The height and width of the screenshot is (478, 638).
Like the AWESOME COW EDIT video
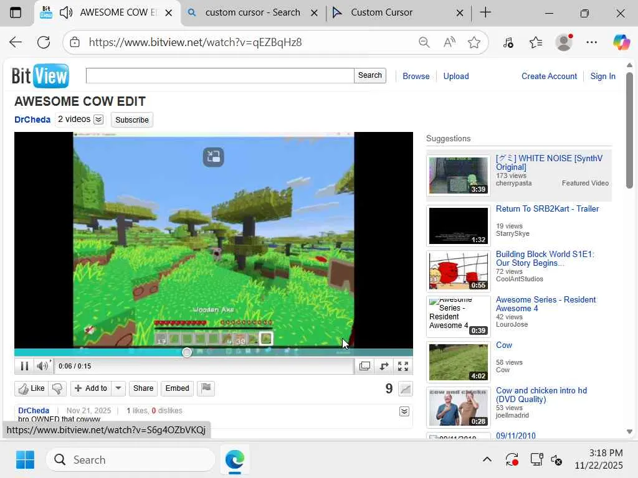pos(31,388)
